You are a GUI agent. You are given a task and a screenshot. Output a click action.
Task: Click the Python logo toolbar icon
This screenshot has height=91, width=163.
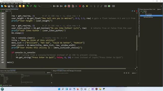[x=65, y=6]
